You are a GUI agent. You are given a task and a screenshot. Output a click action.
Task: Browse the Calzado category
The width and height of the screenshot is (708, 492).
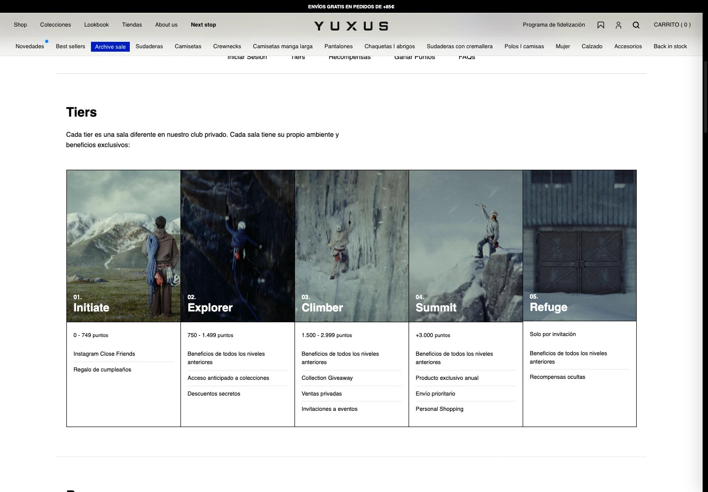(x=592, y=46)
